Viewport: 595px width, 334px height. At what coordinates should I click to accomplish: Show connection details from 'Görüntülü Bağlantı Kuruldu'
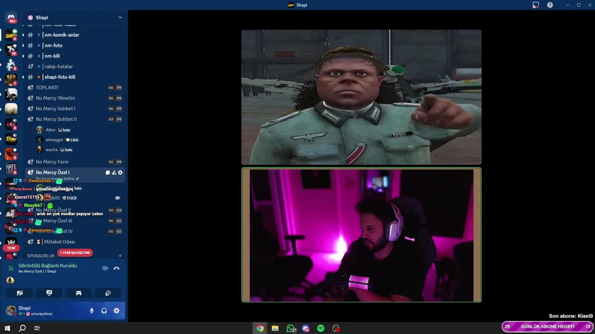pos(47,266)
